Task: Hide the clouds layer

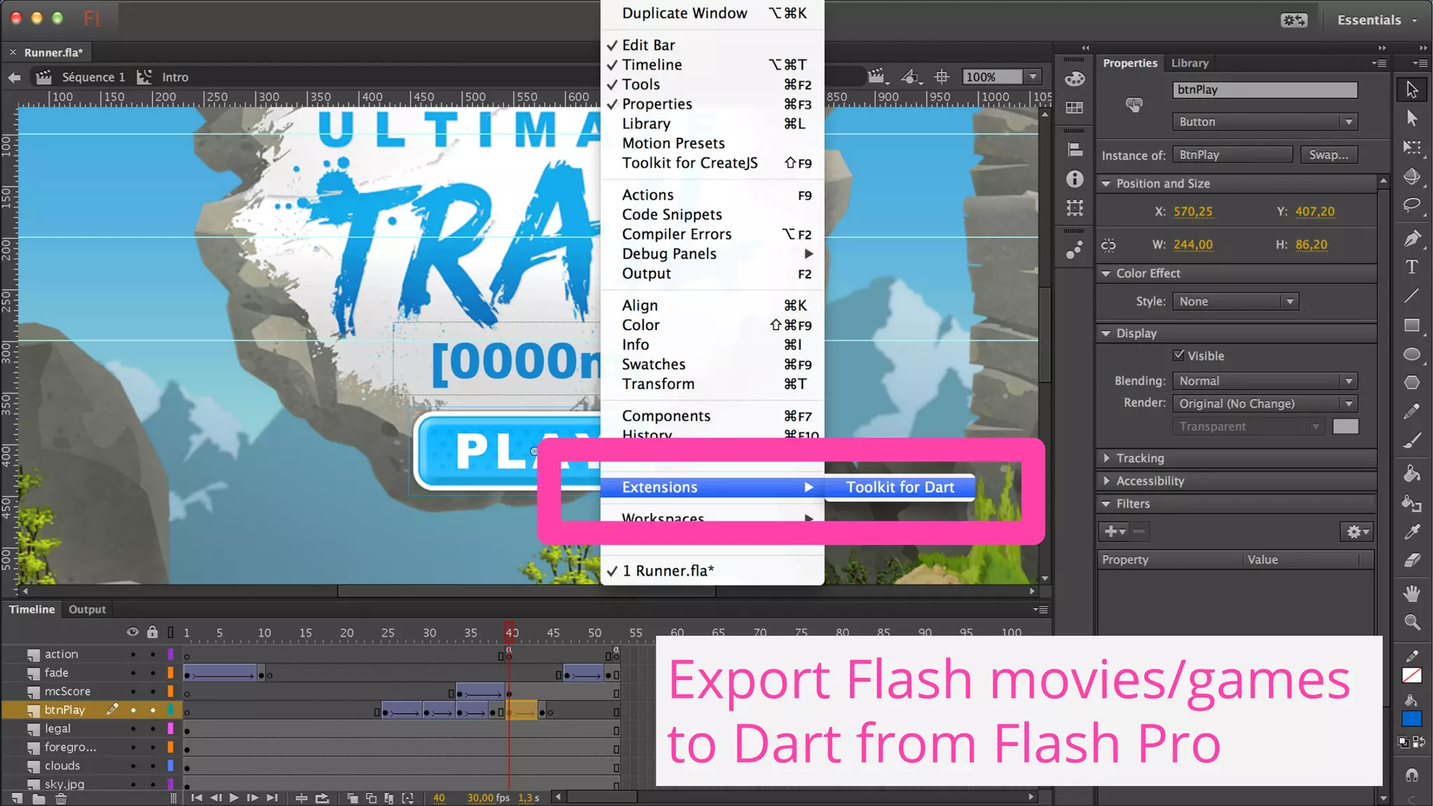Action: pos(133,766)
